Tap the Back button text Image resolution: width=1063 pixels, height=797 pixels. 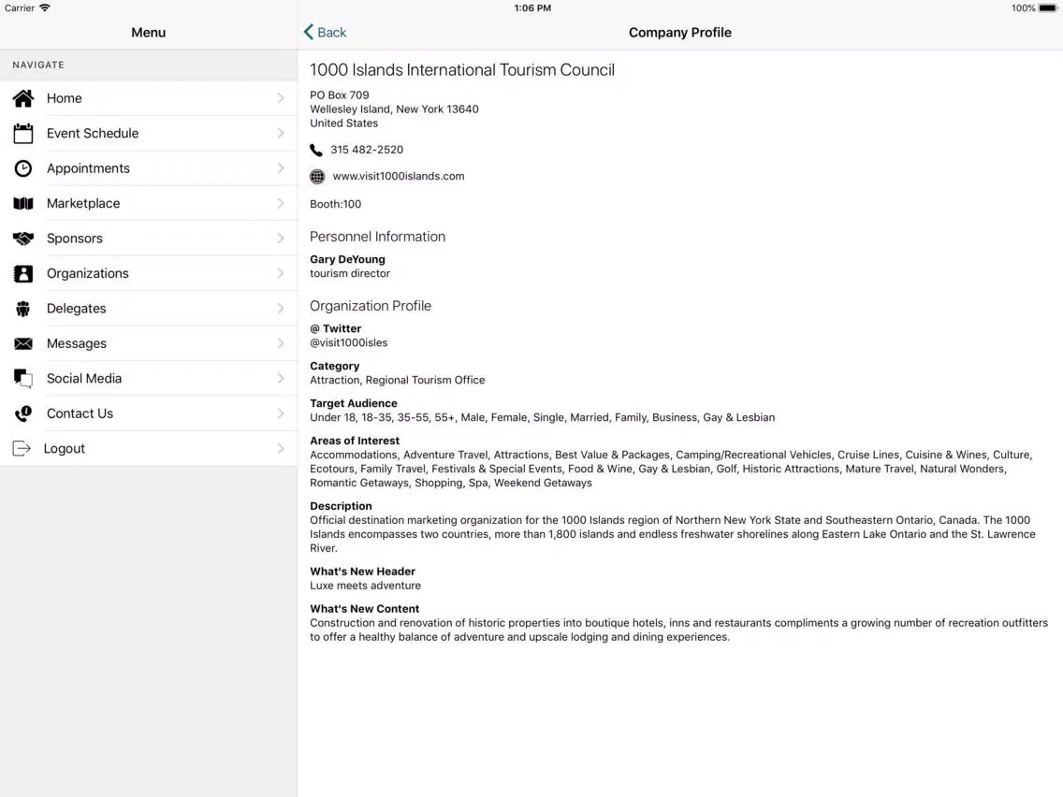pos(331,33)
